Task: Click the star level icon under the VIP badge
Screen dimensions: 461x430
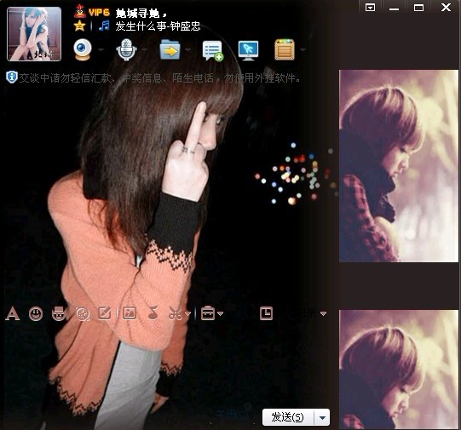Action: coord(80,26)
